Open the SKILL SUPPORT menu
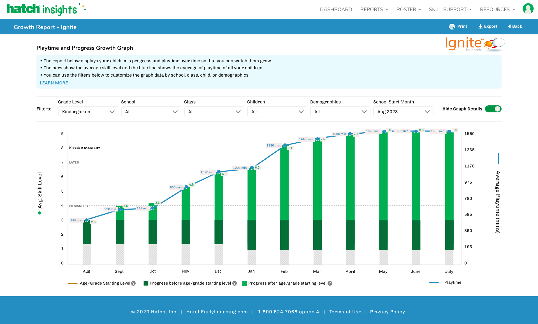Image resolution: width=538 pixels, height=324 pixels. [x=450, y=10]
